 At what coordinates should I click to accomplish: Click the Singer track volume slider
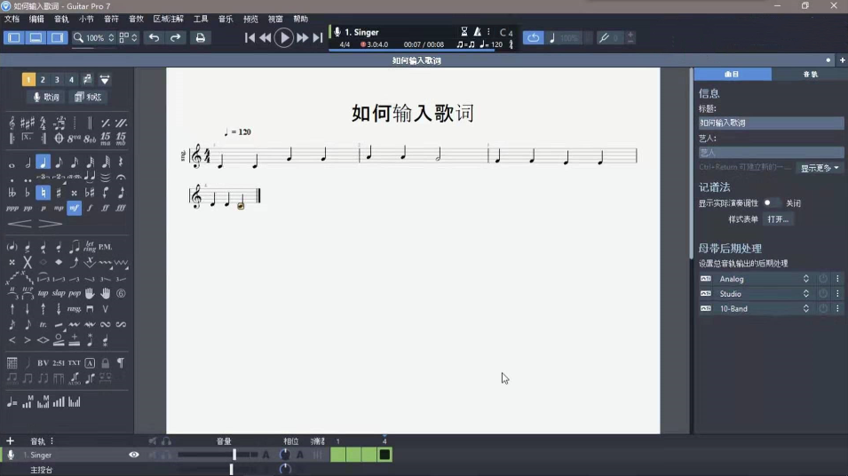coord(234,455)
